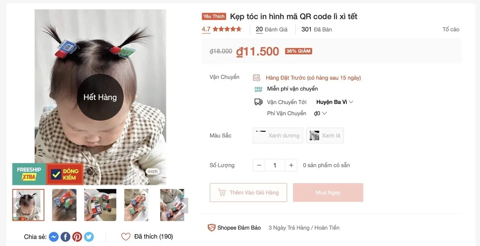
Task: Open the 20 Đánh Giá reviews section
Action: pos(271,29)
